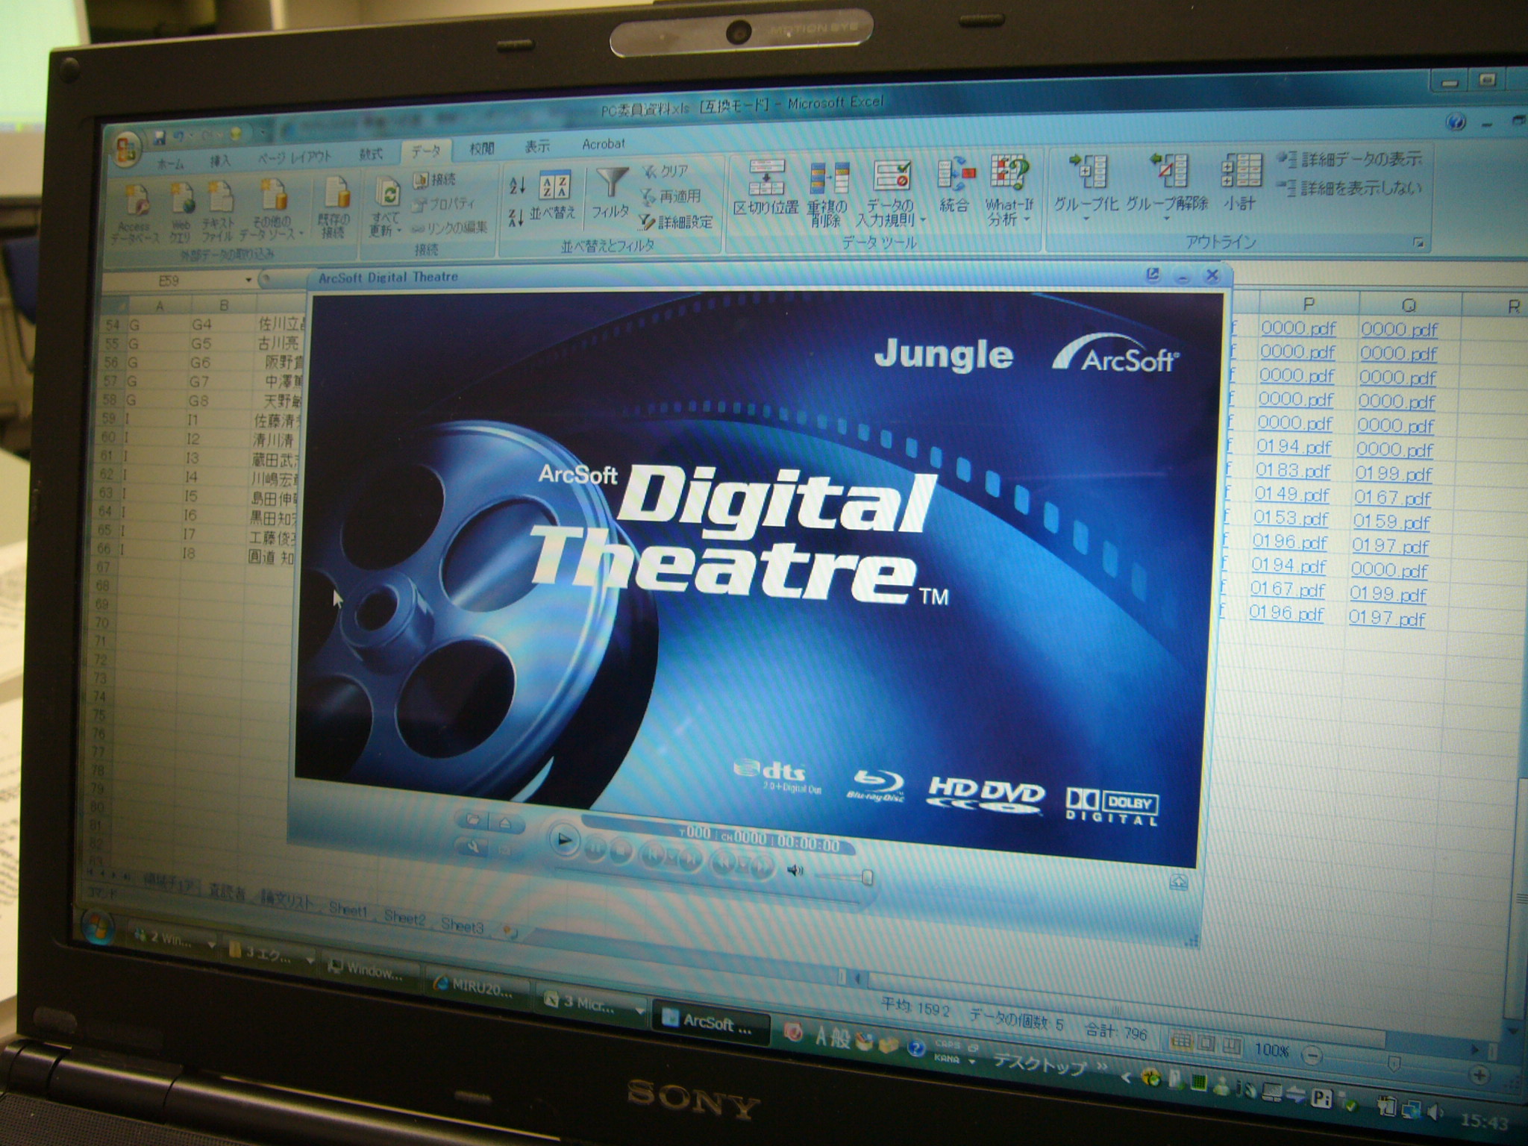The height and width of the screenshot is (1146, 1528).
Task: Play the disc in ArcSoft Digital Theatre
Action: (x=565, y=841)
